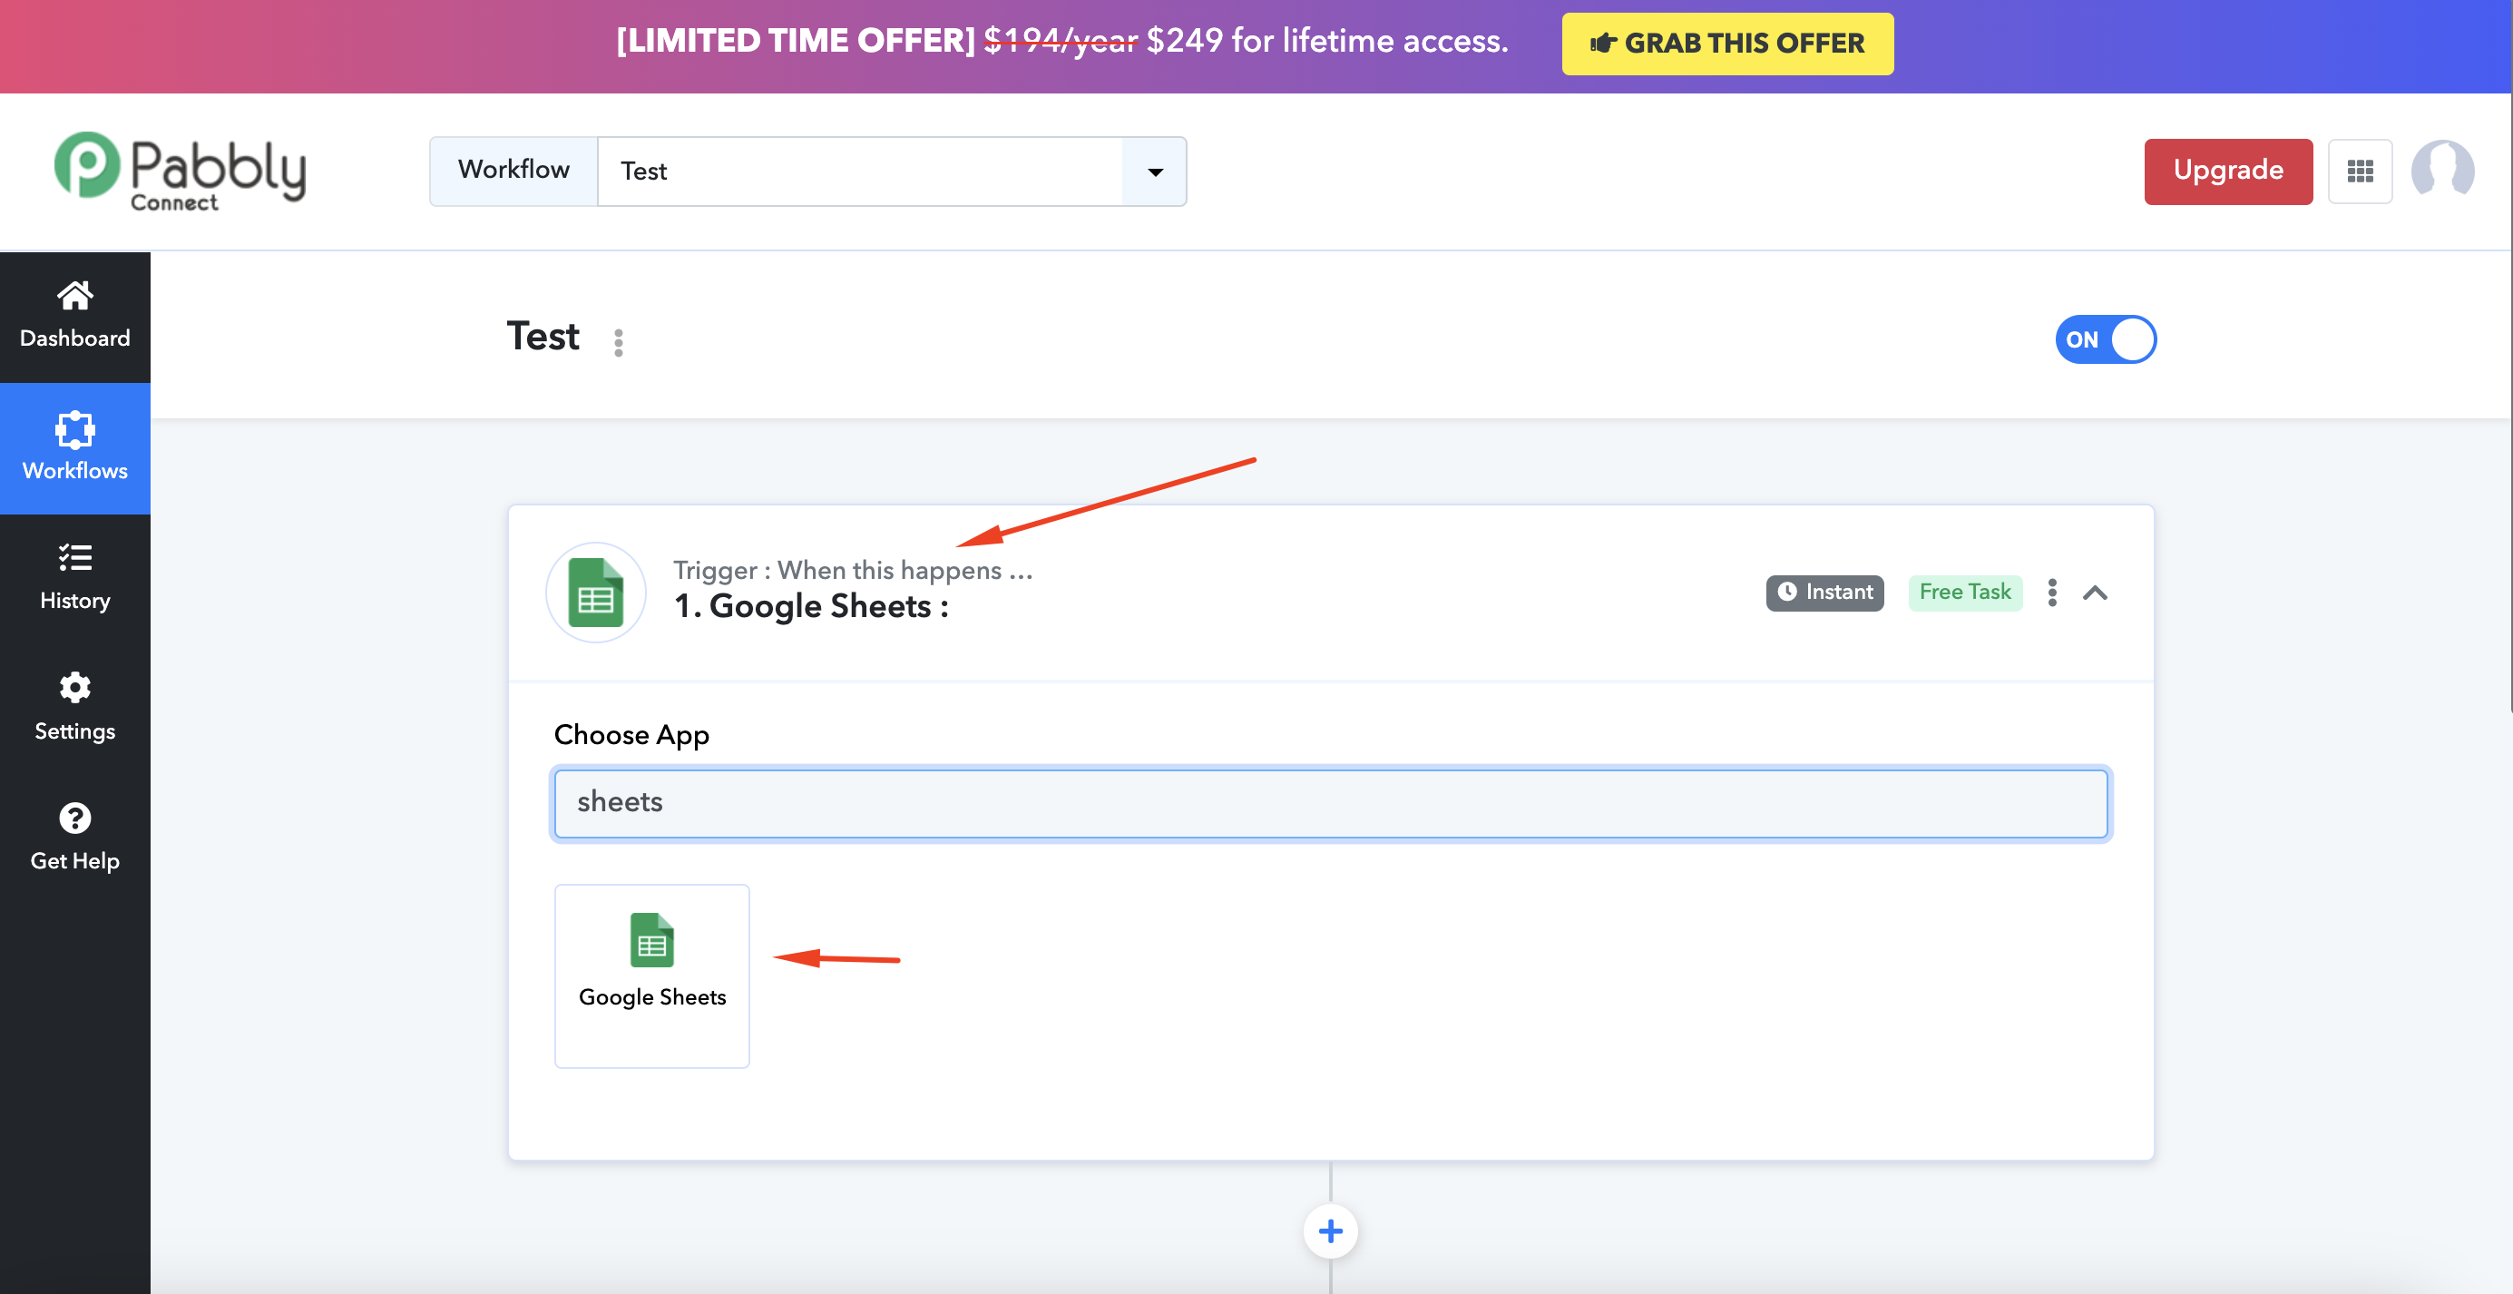This screenshot has height=1294, width=2513.
Task: Click the Instant badge
Action: (1824, 593)
